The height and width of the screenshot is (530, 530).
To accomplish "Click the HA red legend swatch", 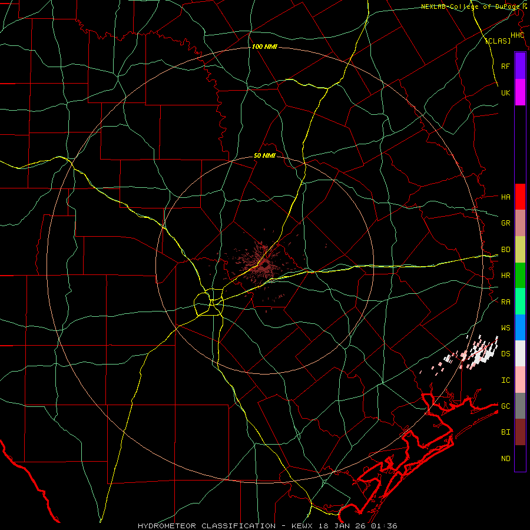I will point(520,197).
